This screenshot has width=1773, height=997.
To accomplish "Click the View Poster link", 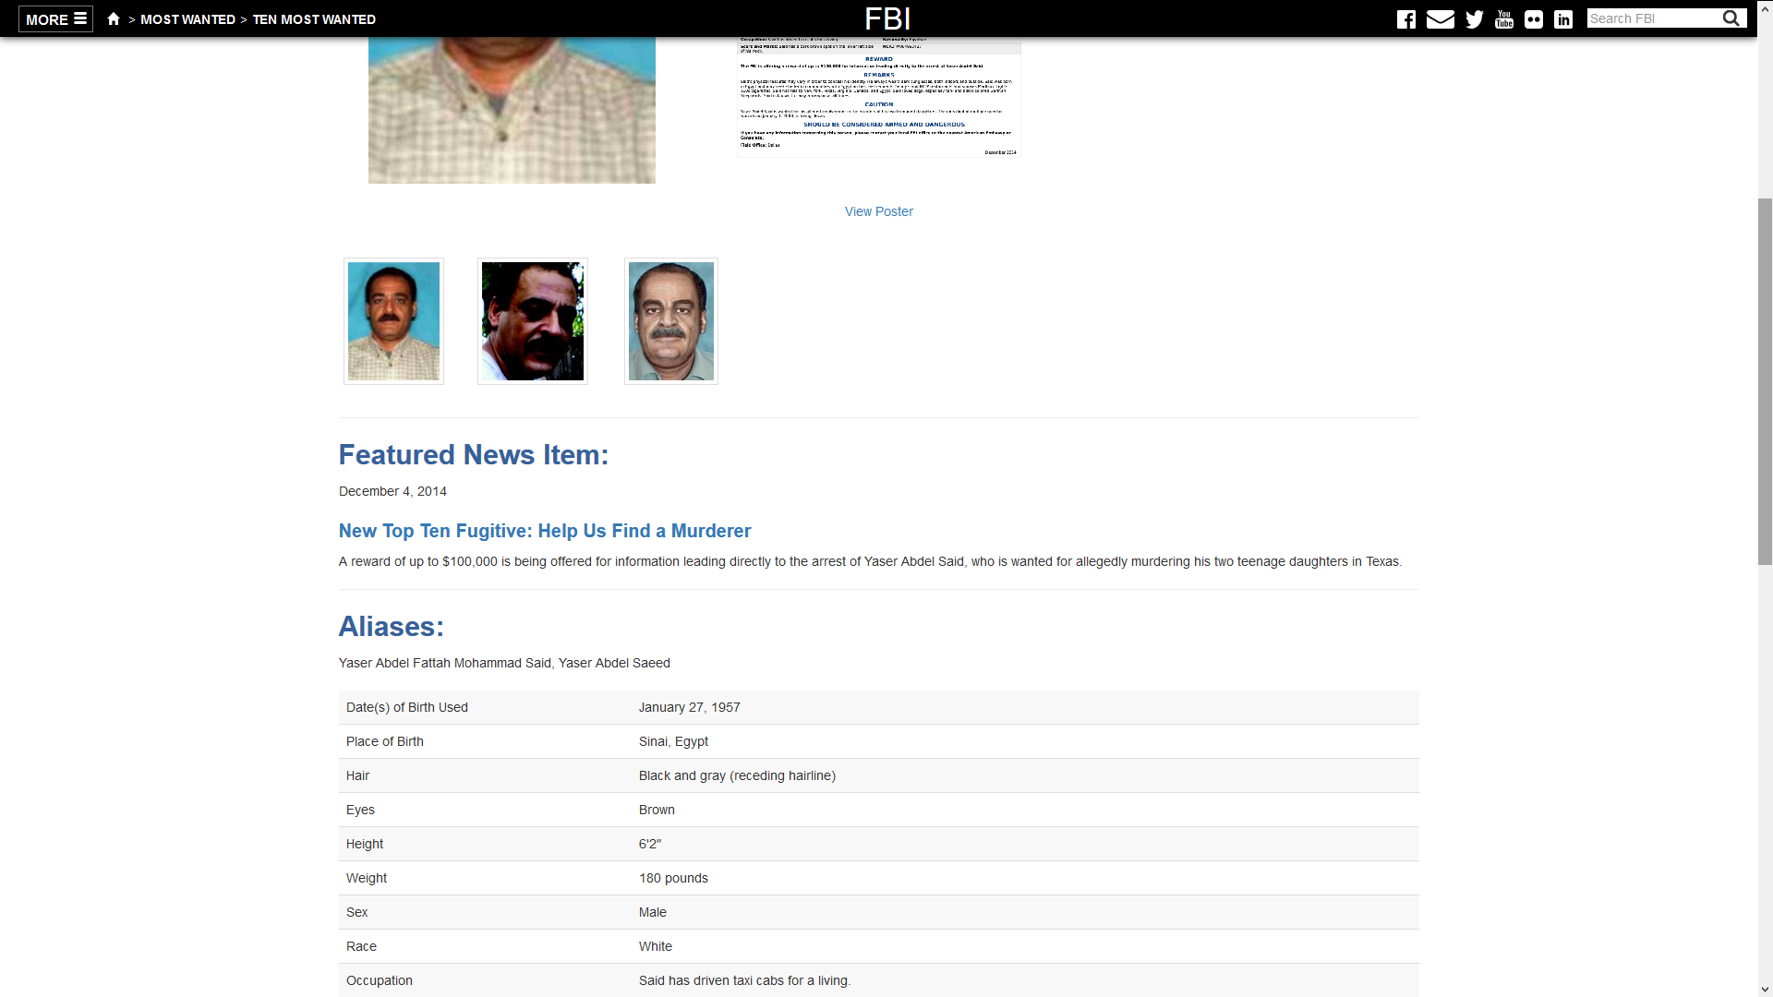I will 878,211.
